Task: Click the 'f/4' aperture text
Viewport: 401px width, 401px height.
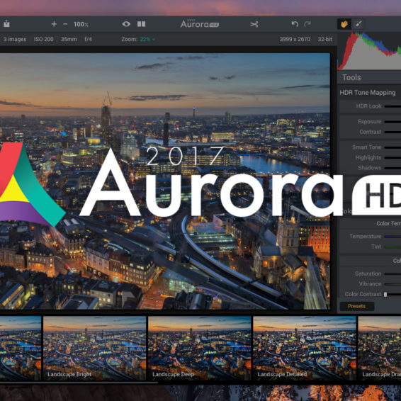Action: click(x=88, y=39)
